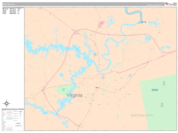Click the large "Virginia" map label
Screen dimensions: 178x133
[75, 95]
